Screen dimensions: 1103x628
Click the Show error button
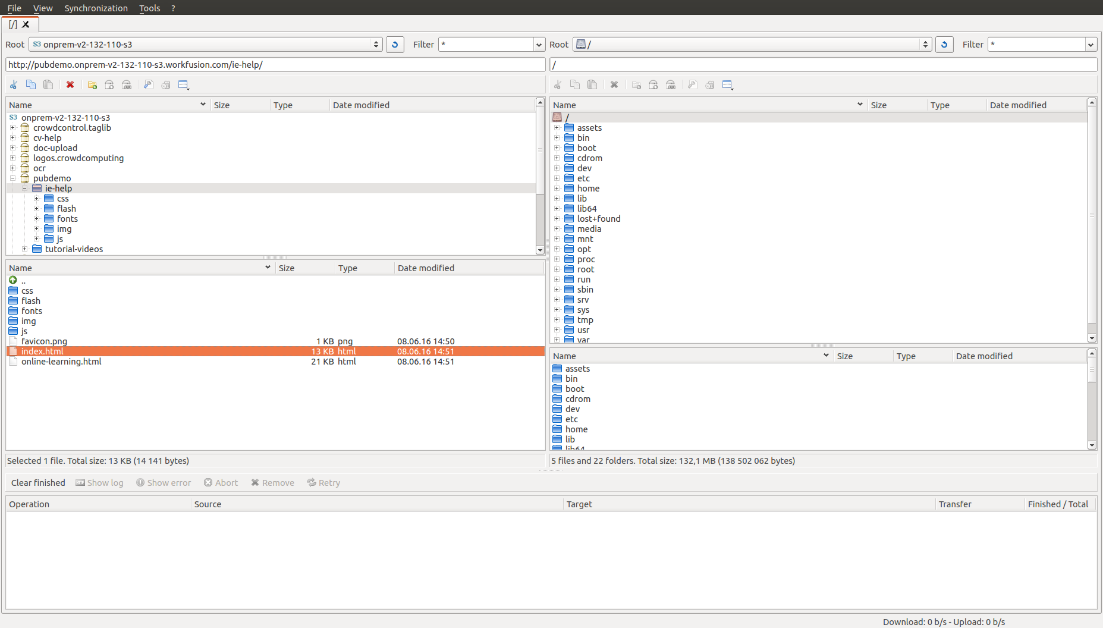pyautogui.click(x=164, y=483)
